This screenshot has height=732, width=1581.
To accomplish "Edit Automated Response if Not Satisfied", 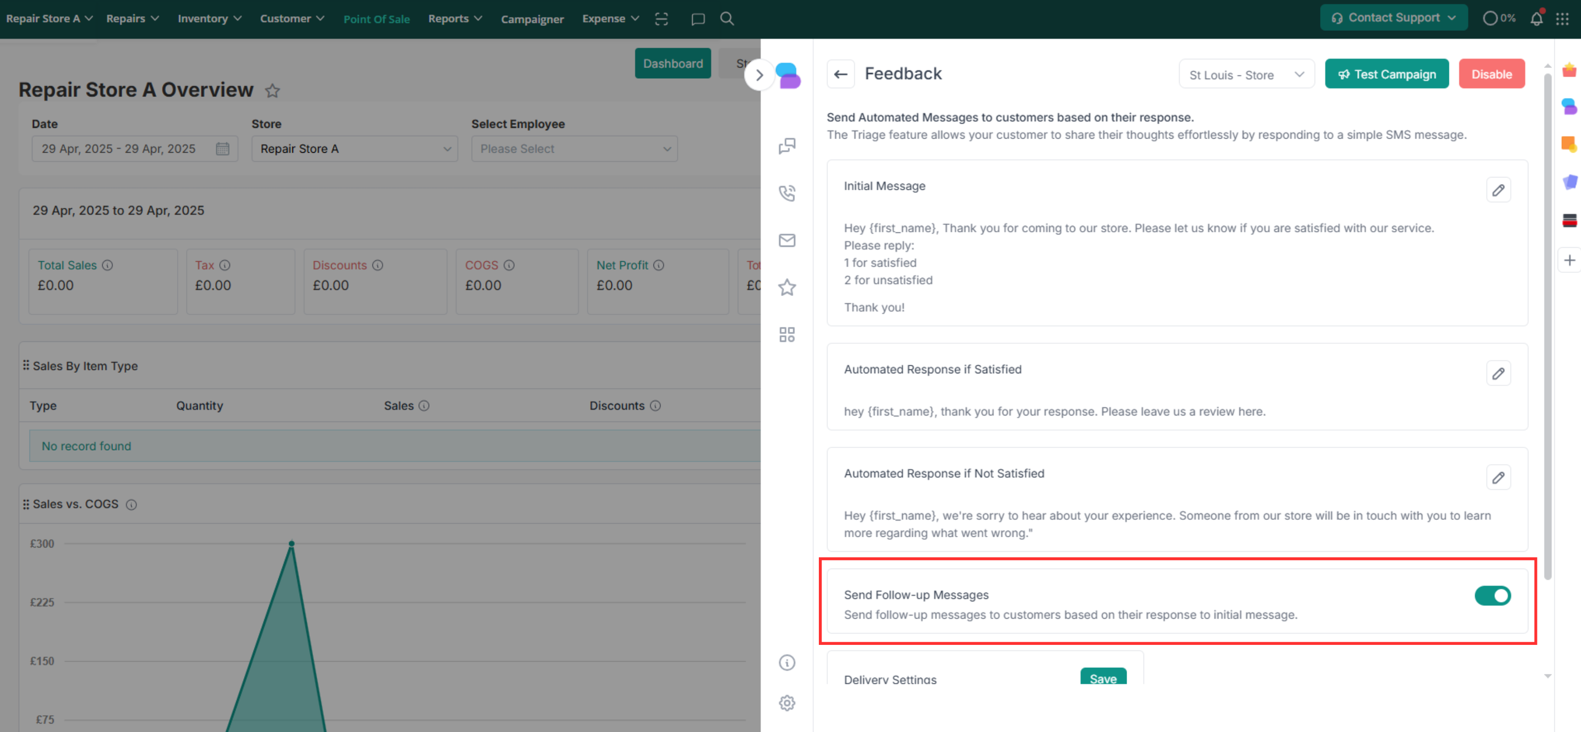I will [x=1498, y=477].
